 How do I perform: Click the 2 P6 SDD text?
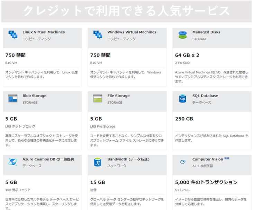(182, 63)
